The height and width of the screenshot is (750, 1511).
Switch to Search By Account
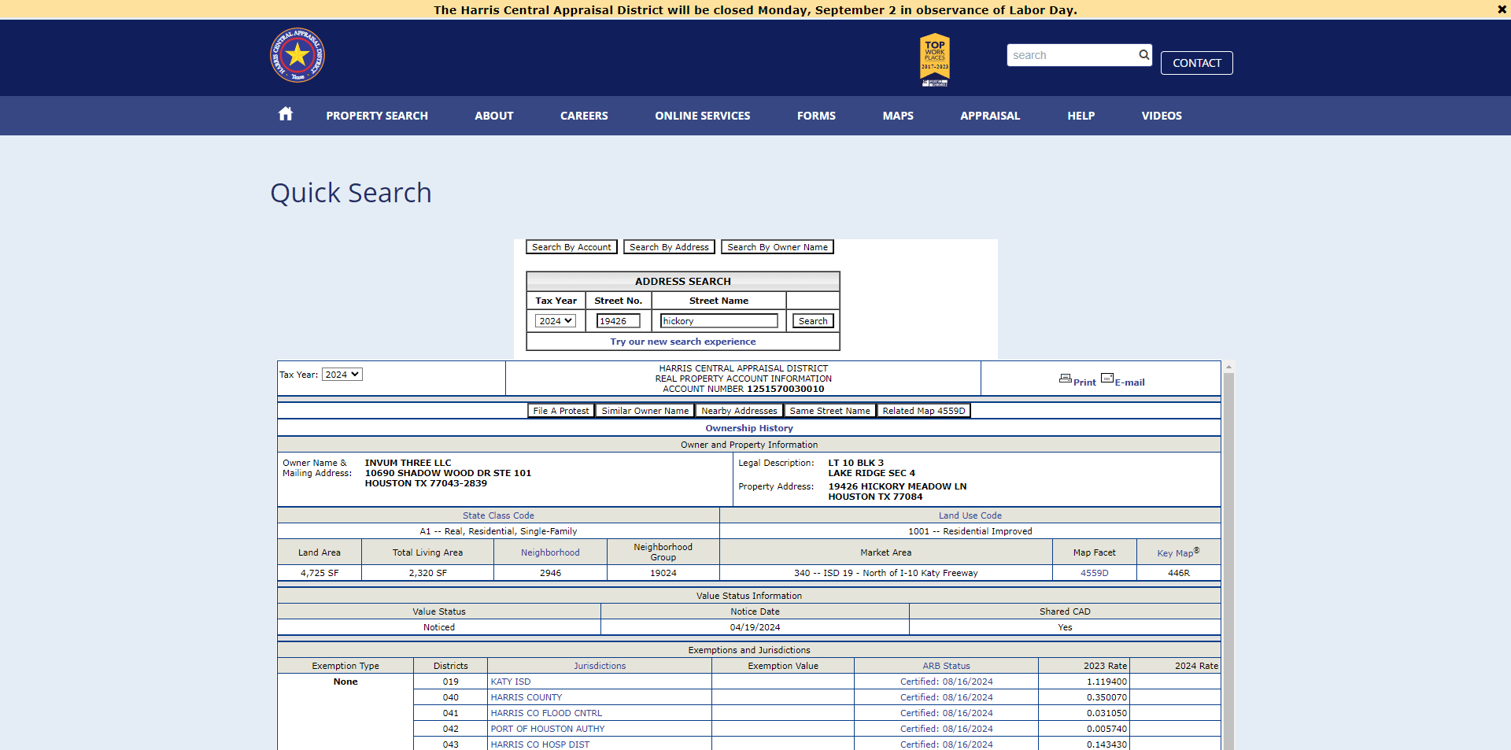(571, 247)
